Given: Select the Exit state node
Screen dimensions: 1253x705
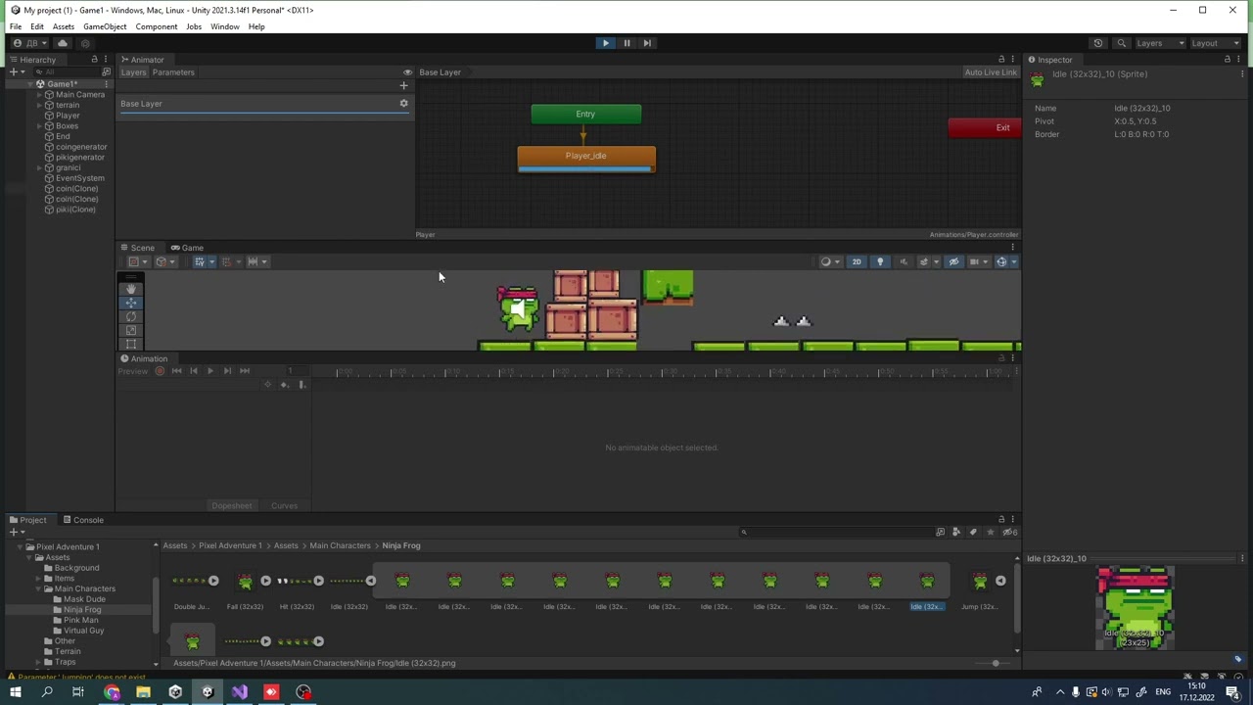Looking at the screenshot, I should pos(985,128).
